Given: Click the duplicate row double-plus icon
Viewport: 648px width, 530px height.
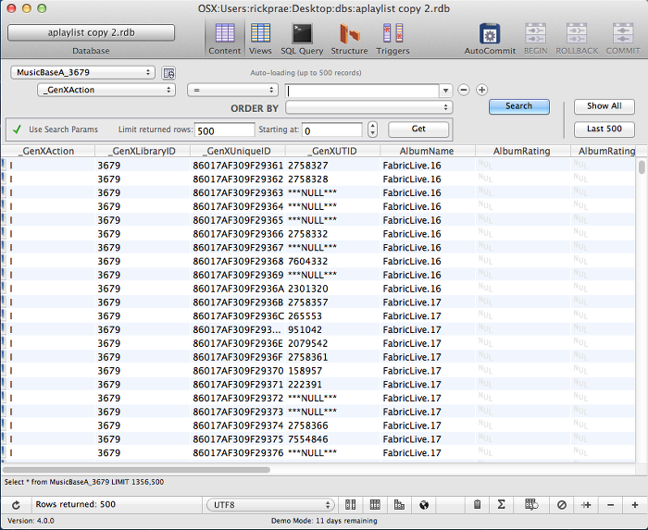Looking at the screenshot, I should (x=586, y=504).
